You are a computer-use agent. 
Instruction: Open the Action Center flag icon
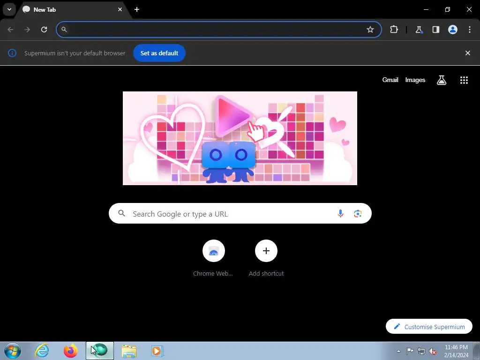click(x=410, y=351)
